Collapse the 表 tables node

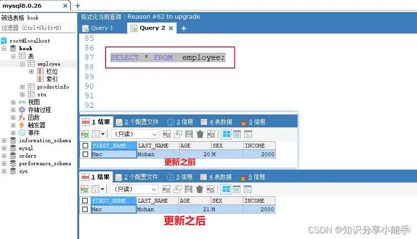point(13,56)
